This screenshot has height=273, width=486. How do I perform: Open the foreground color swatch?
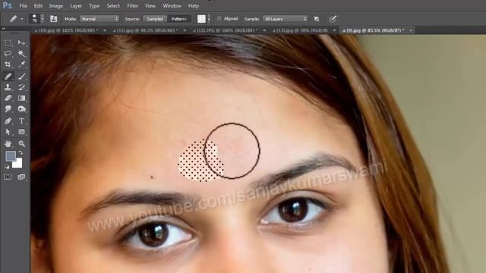(x=10, y=155)
